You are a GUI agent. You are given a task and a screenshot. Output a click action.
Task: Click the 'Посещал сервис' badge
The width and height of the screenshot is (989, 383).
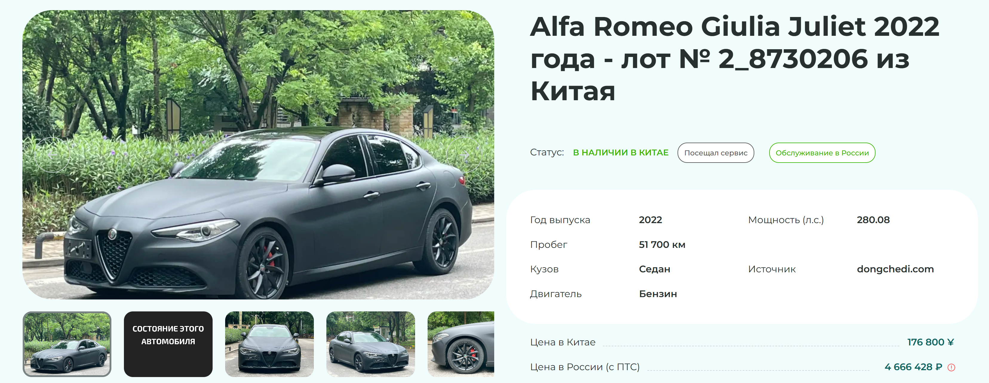coord(716,153)
